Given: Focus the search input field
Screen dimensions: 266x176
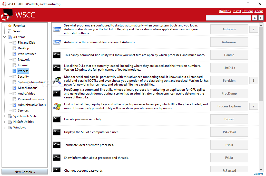Looking at the screenshot, I should [x=228, y=18].
